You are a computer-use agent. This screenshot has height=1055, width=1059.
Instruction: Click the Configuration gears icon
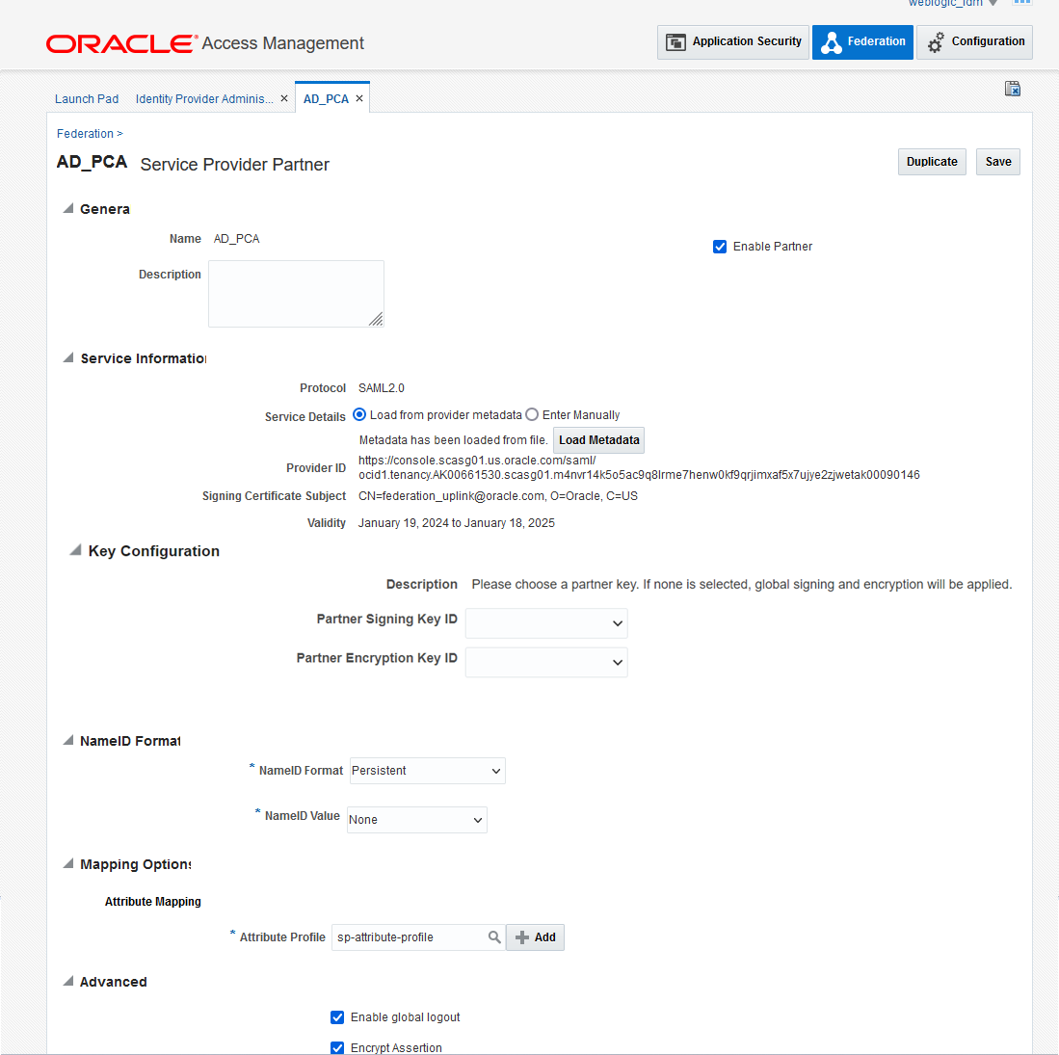tap(936, 42)
